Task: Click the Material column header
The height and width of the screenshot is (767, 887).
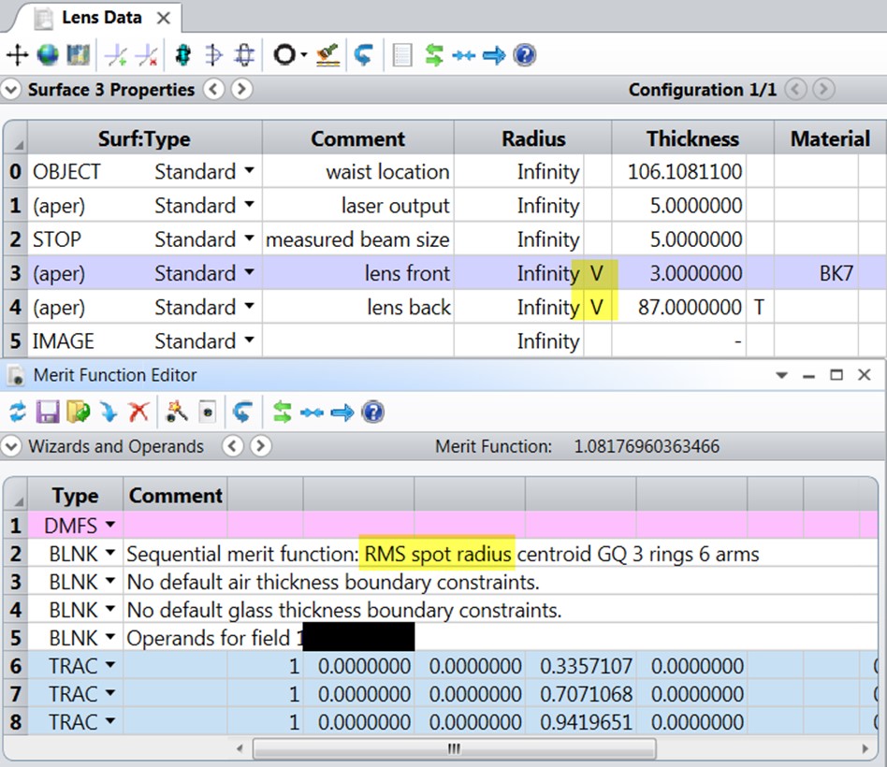Action: (830, 138)
